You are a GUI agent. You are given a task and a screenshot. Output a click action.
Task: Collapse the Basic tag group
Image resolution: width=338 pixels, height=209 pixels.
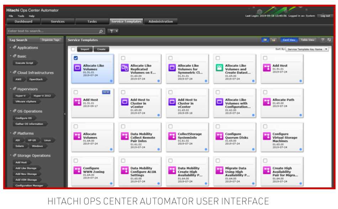(x=10, y=56)
